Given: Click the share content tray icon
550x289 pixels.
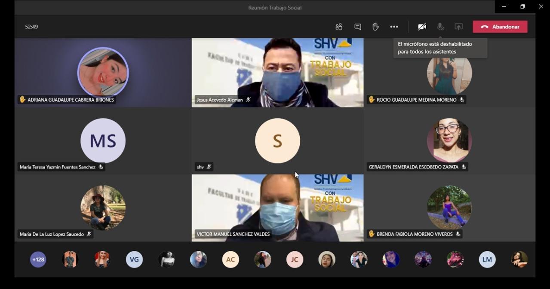Looking at the screenshot, I should pos(459,27).
